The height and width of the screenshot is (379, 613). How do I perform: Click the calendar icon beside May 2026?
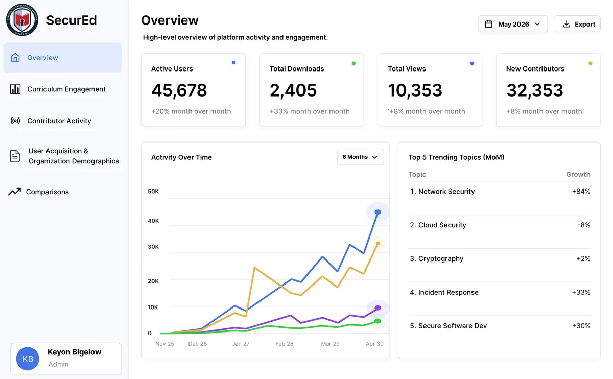488,24
